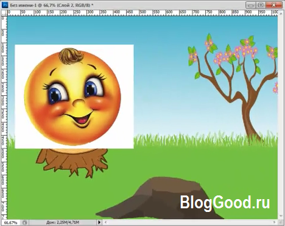Maximize the document window
This screenshot has height=226, width=285.
[261, 5]
